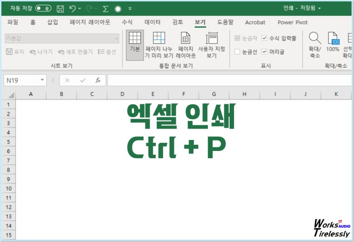The height and width of the screenshot is (242, 354).
Task: Select column K header
Action: pyautogui.click(x=336, y=94)
